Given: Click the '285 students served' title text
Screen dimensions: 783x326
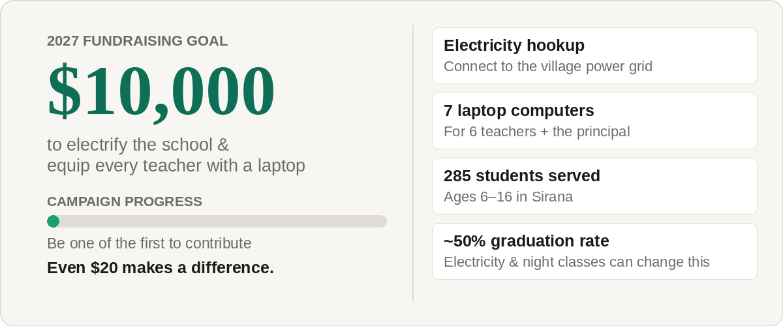Looking at the screenshot, I should pos(522,176).
